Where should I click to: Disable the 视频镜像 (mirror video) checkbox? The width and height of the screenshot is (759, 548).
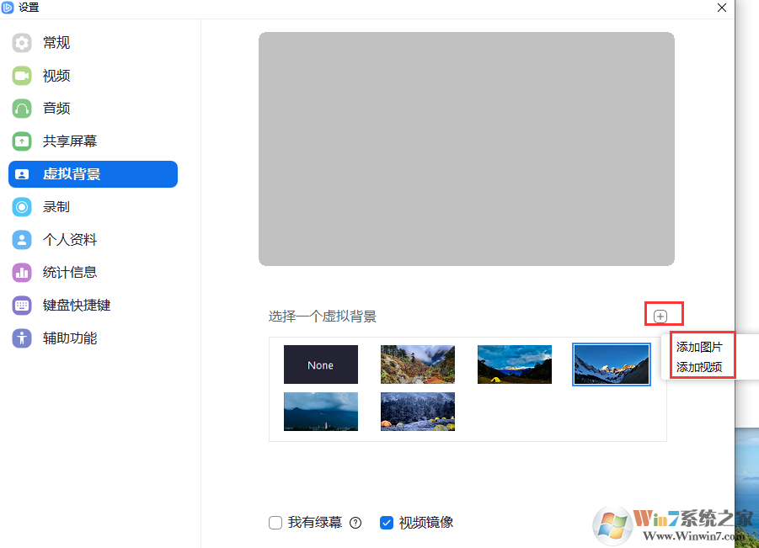click(387, 522)
